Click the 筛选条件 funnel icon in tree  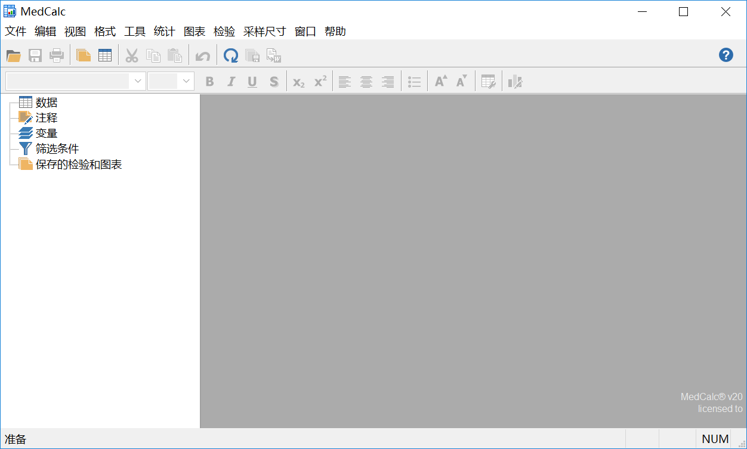(26, 149)
